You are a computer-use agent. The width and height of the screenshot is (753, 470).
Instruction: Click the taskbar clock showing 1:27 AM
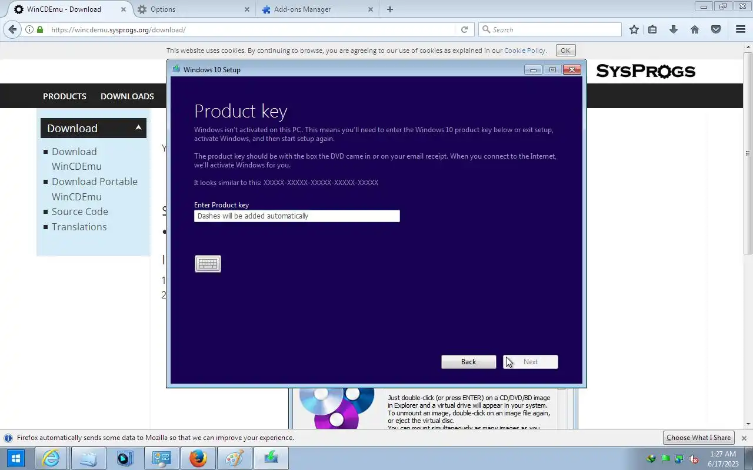[723, 459]
